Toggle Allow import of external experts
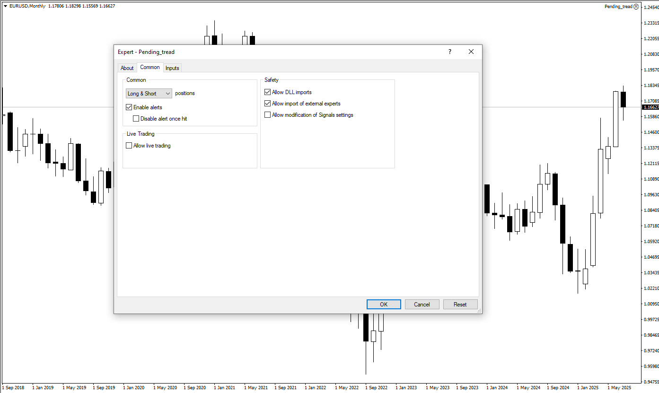Viewport: 659px width, 393px height. pyautogui.click(x=268, y=104)
